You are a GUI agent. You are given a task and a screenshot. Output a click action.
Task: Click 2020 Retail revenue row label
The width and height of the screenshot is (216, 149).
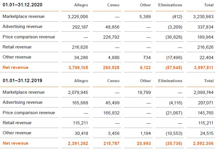[17, 47]
